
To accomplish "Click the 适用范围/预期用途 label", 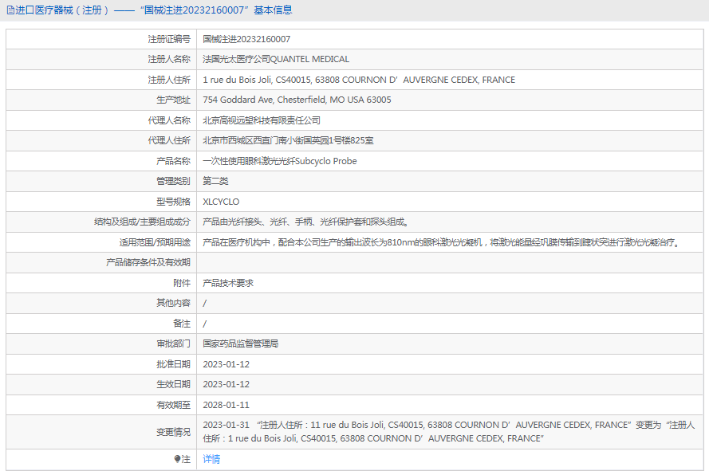I will point(155,243).
